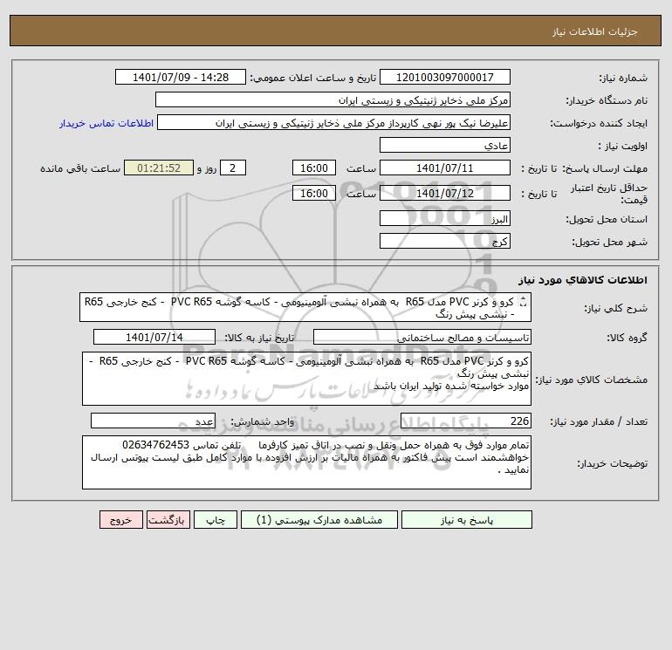
Task: Click the header title جزئیات اطلاعات نیاز
Action: [x=595, y=31]
